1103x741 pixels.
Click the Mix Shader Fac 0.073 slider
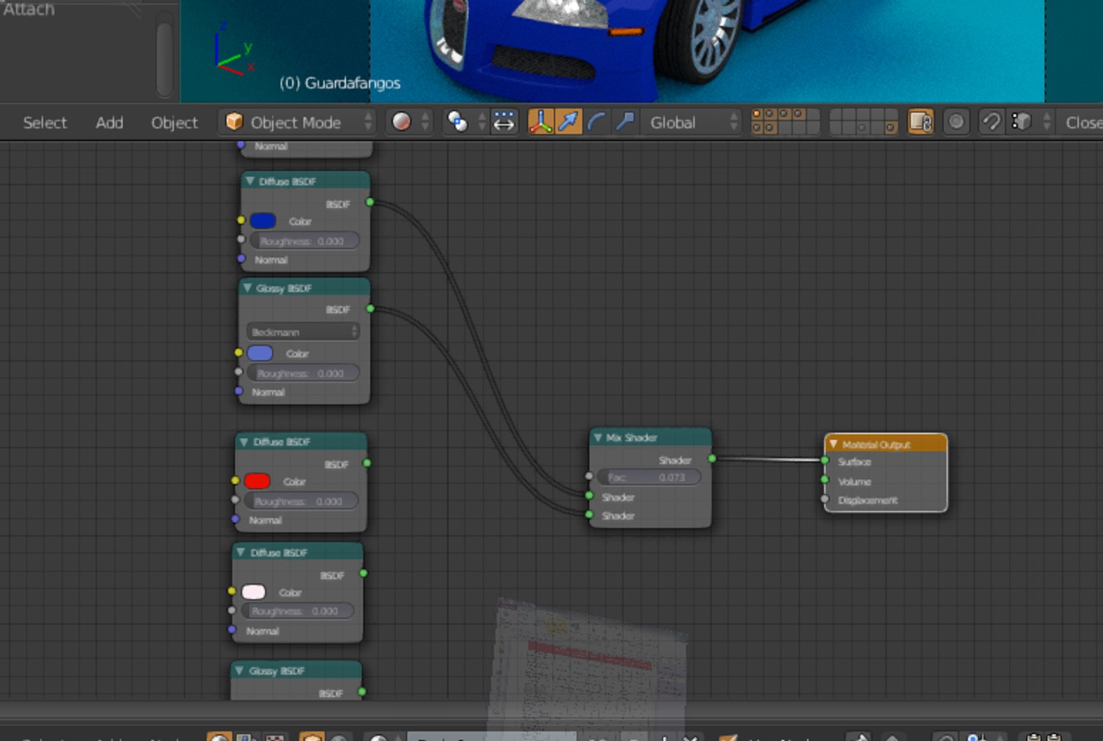(x=649, y=478)
